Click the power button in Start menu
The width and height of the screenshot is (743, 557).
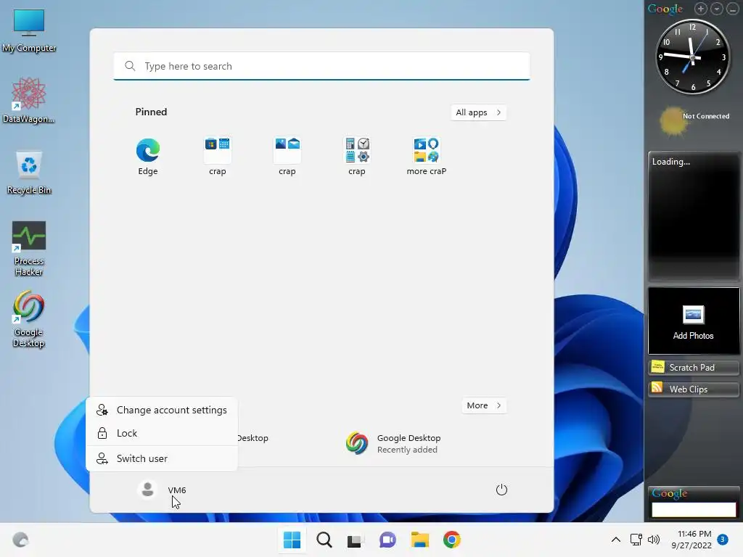pos(501,490)
